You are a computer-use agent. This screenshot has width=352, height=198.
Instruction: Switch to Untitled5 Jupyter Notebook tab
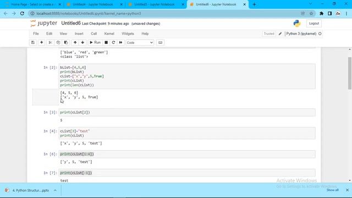click(x=155, y=4)
